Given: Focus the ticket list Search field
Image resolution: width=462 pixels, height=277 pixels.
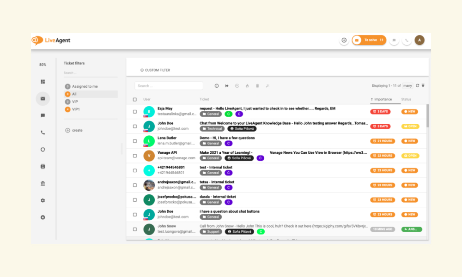Looking at the screenshot, I should pyautogui.click(x=169, y=86).
